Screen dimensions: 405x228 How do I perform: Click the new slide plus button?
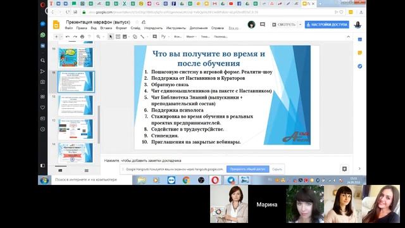[56, 37]
